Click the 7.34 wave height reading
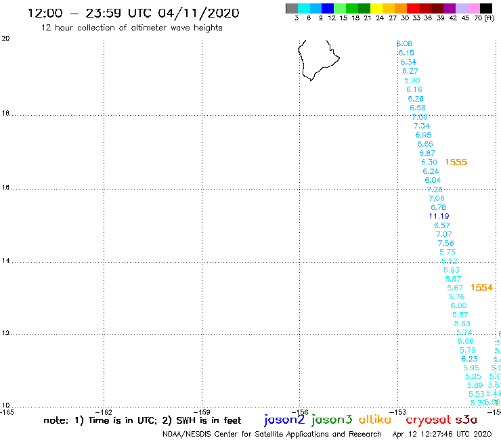 tap(422, 126)
